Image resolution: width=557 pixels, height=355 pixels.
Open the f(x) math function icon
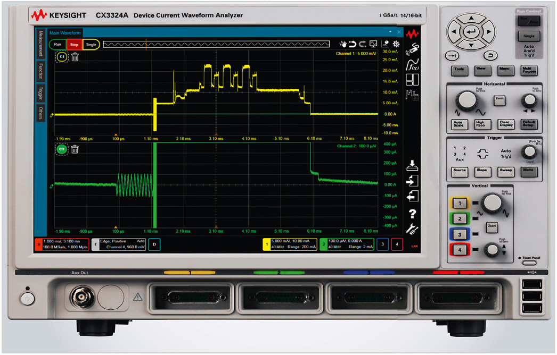tap(412, 65)
